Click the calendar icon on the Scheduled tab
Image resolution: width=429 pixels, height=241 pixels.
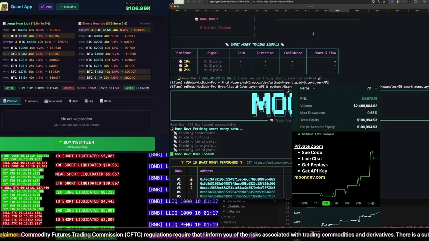click(46, 101)
